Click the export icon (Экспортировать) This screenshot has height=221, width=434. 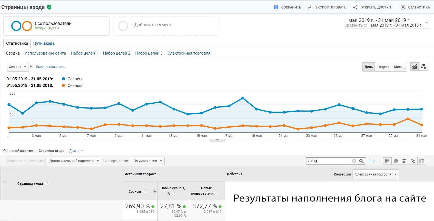click(x=310, y=7)
